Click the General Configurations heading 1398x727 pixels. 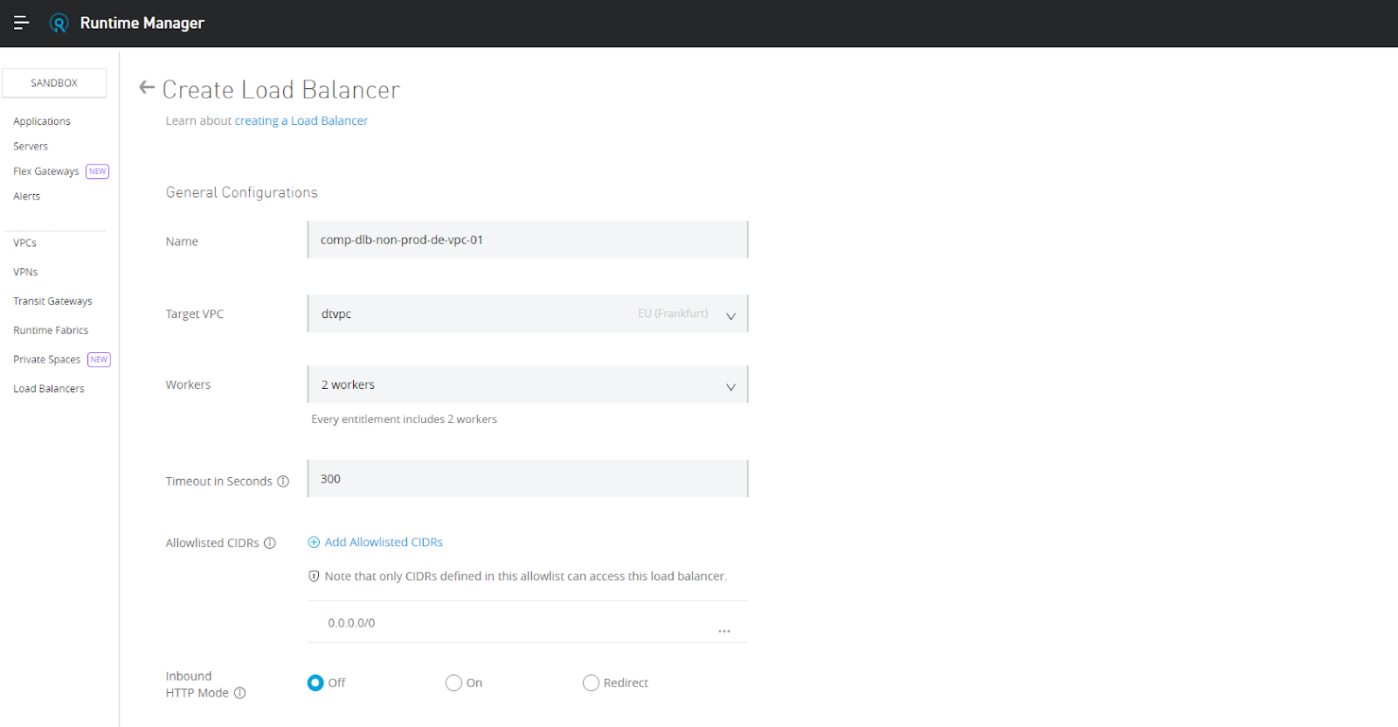[242, 192]
